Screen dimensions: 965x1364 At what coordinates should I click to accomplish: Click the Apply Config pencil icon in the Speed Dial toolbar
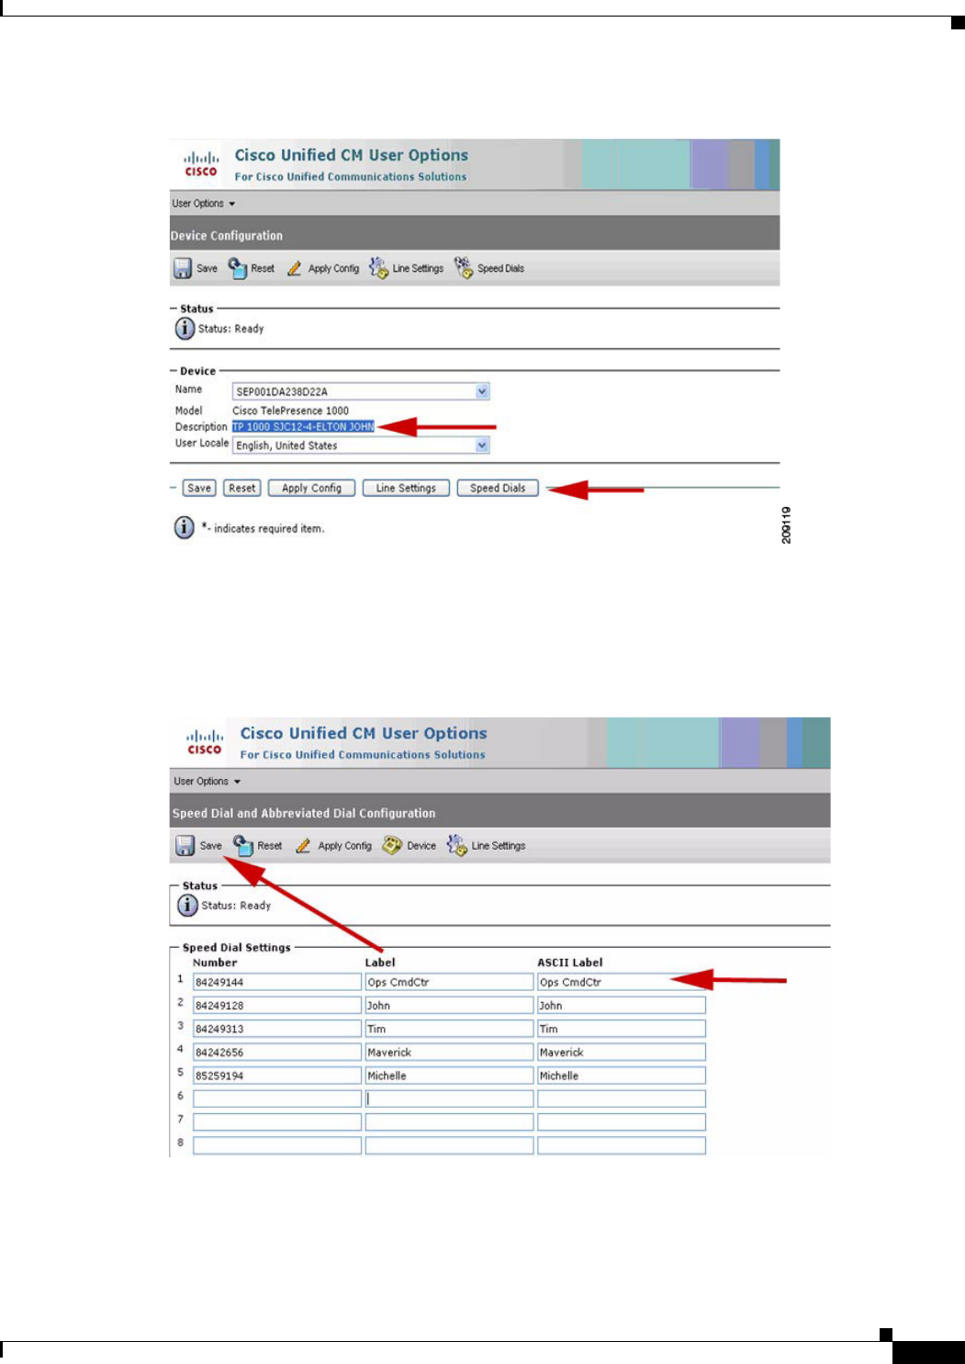pyautogui.click(x=303, y=846)
